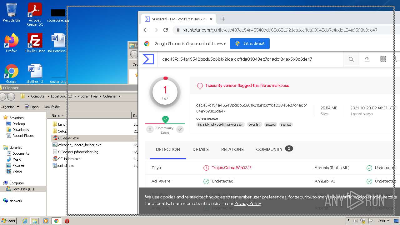Select CCUpdate.exe file
400x225 pixels.
coord(67,159)
